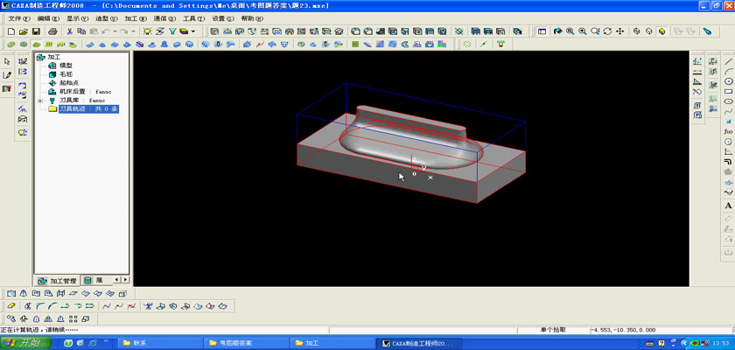Click the curve fillet icon in bottom toolbar
Viewport: 735px width, 350px height.
(40, 306)
